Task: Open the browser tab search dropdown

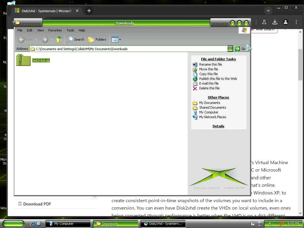Action: (268, 11)
